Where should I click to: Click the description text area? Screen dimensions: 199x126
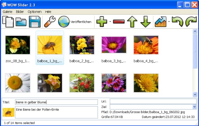(x=56, y=112)
